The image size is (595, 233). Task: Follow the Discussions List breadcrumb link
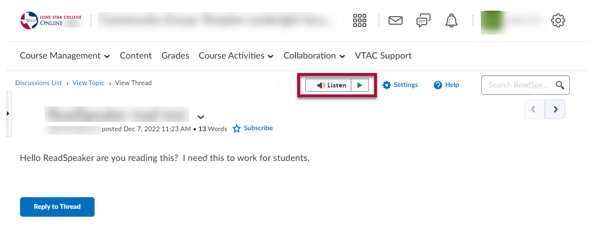click(38, 83)
